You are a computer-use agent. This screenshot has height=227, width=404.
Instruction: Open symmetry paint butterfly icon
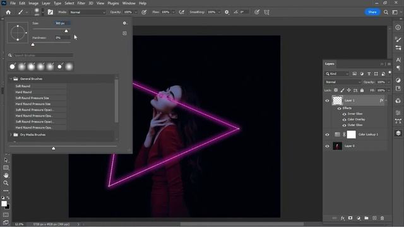click(x=266, y=12)
